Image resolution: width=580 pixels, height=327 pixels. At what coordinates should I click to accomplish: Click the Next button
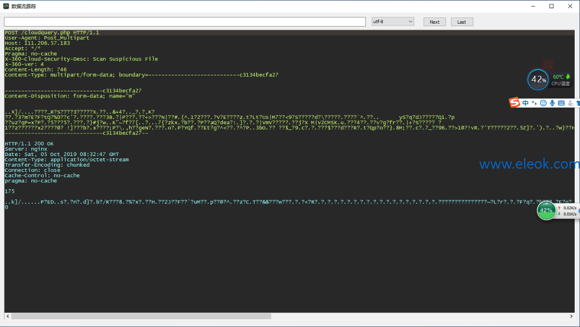435,22
